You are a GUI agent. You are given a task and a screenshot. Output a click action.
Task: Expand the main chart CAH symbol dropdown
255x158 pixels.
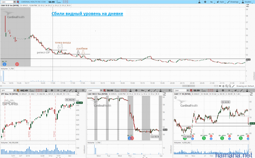pyautogui.click(x=14, y=2)
